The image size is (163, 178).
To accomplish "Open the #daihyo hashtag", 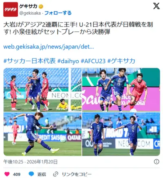I will 68,61.
